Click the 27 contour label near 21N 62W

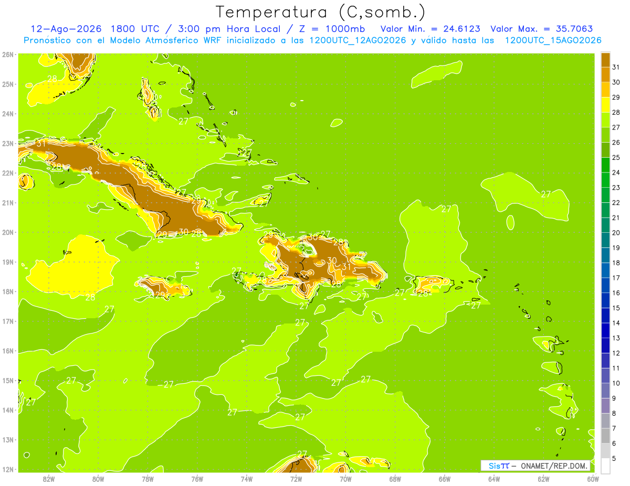pyautogui.click(x=546, y=194)
